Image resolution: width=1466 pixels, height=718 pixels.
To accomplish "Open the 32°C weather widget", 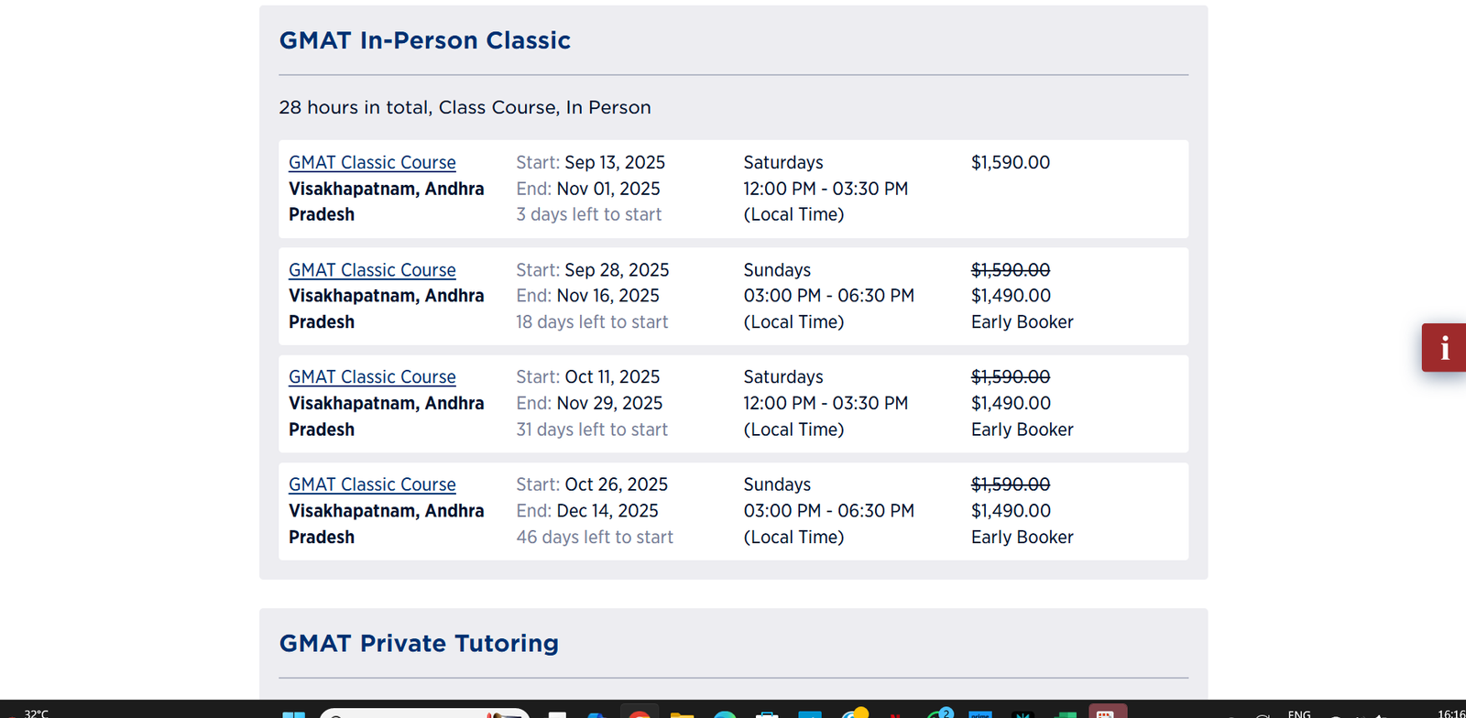I will click(37, 713).
